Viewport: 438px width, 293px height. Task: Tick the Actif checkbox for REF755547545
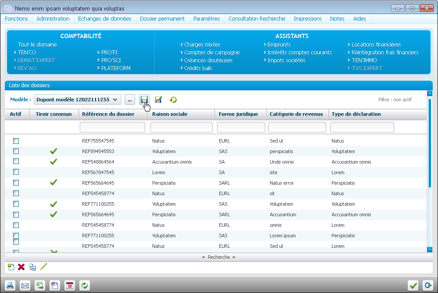16,141
